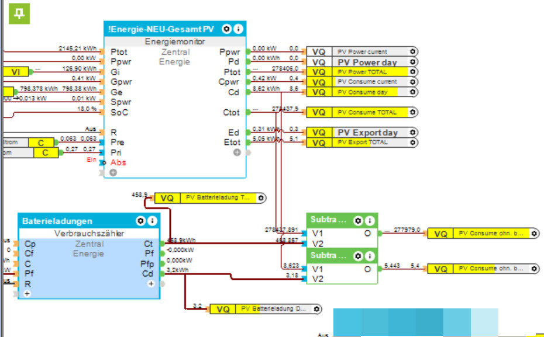
Task: Click the Spwr input in Energiemonitor
Action: pyautogui.click(x=120, y=102)
